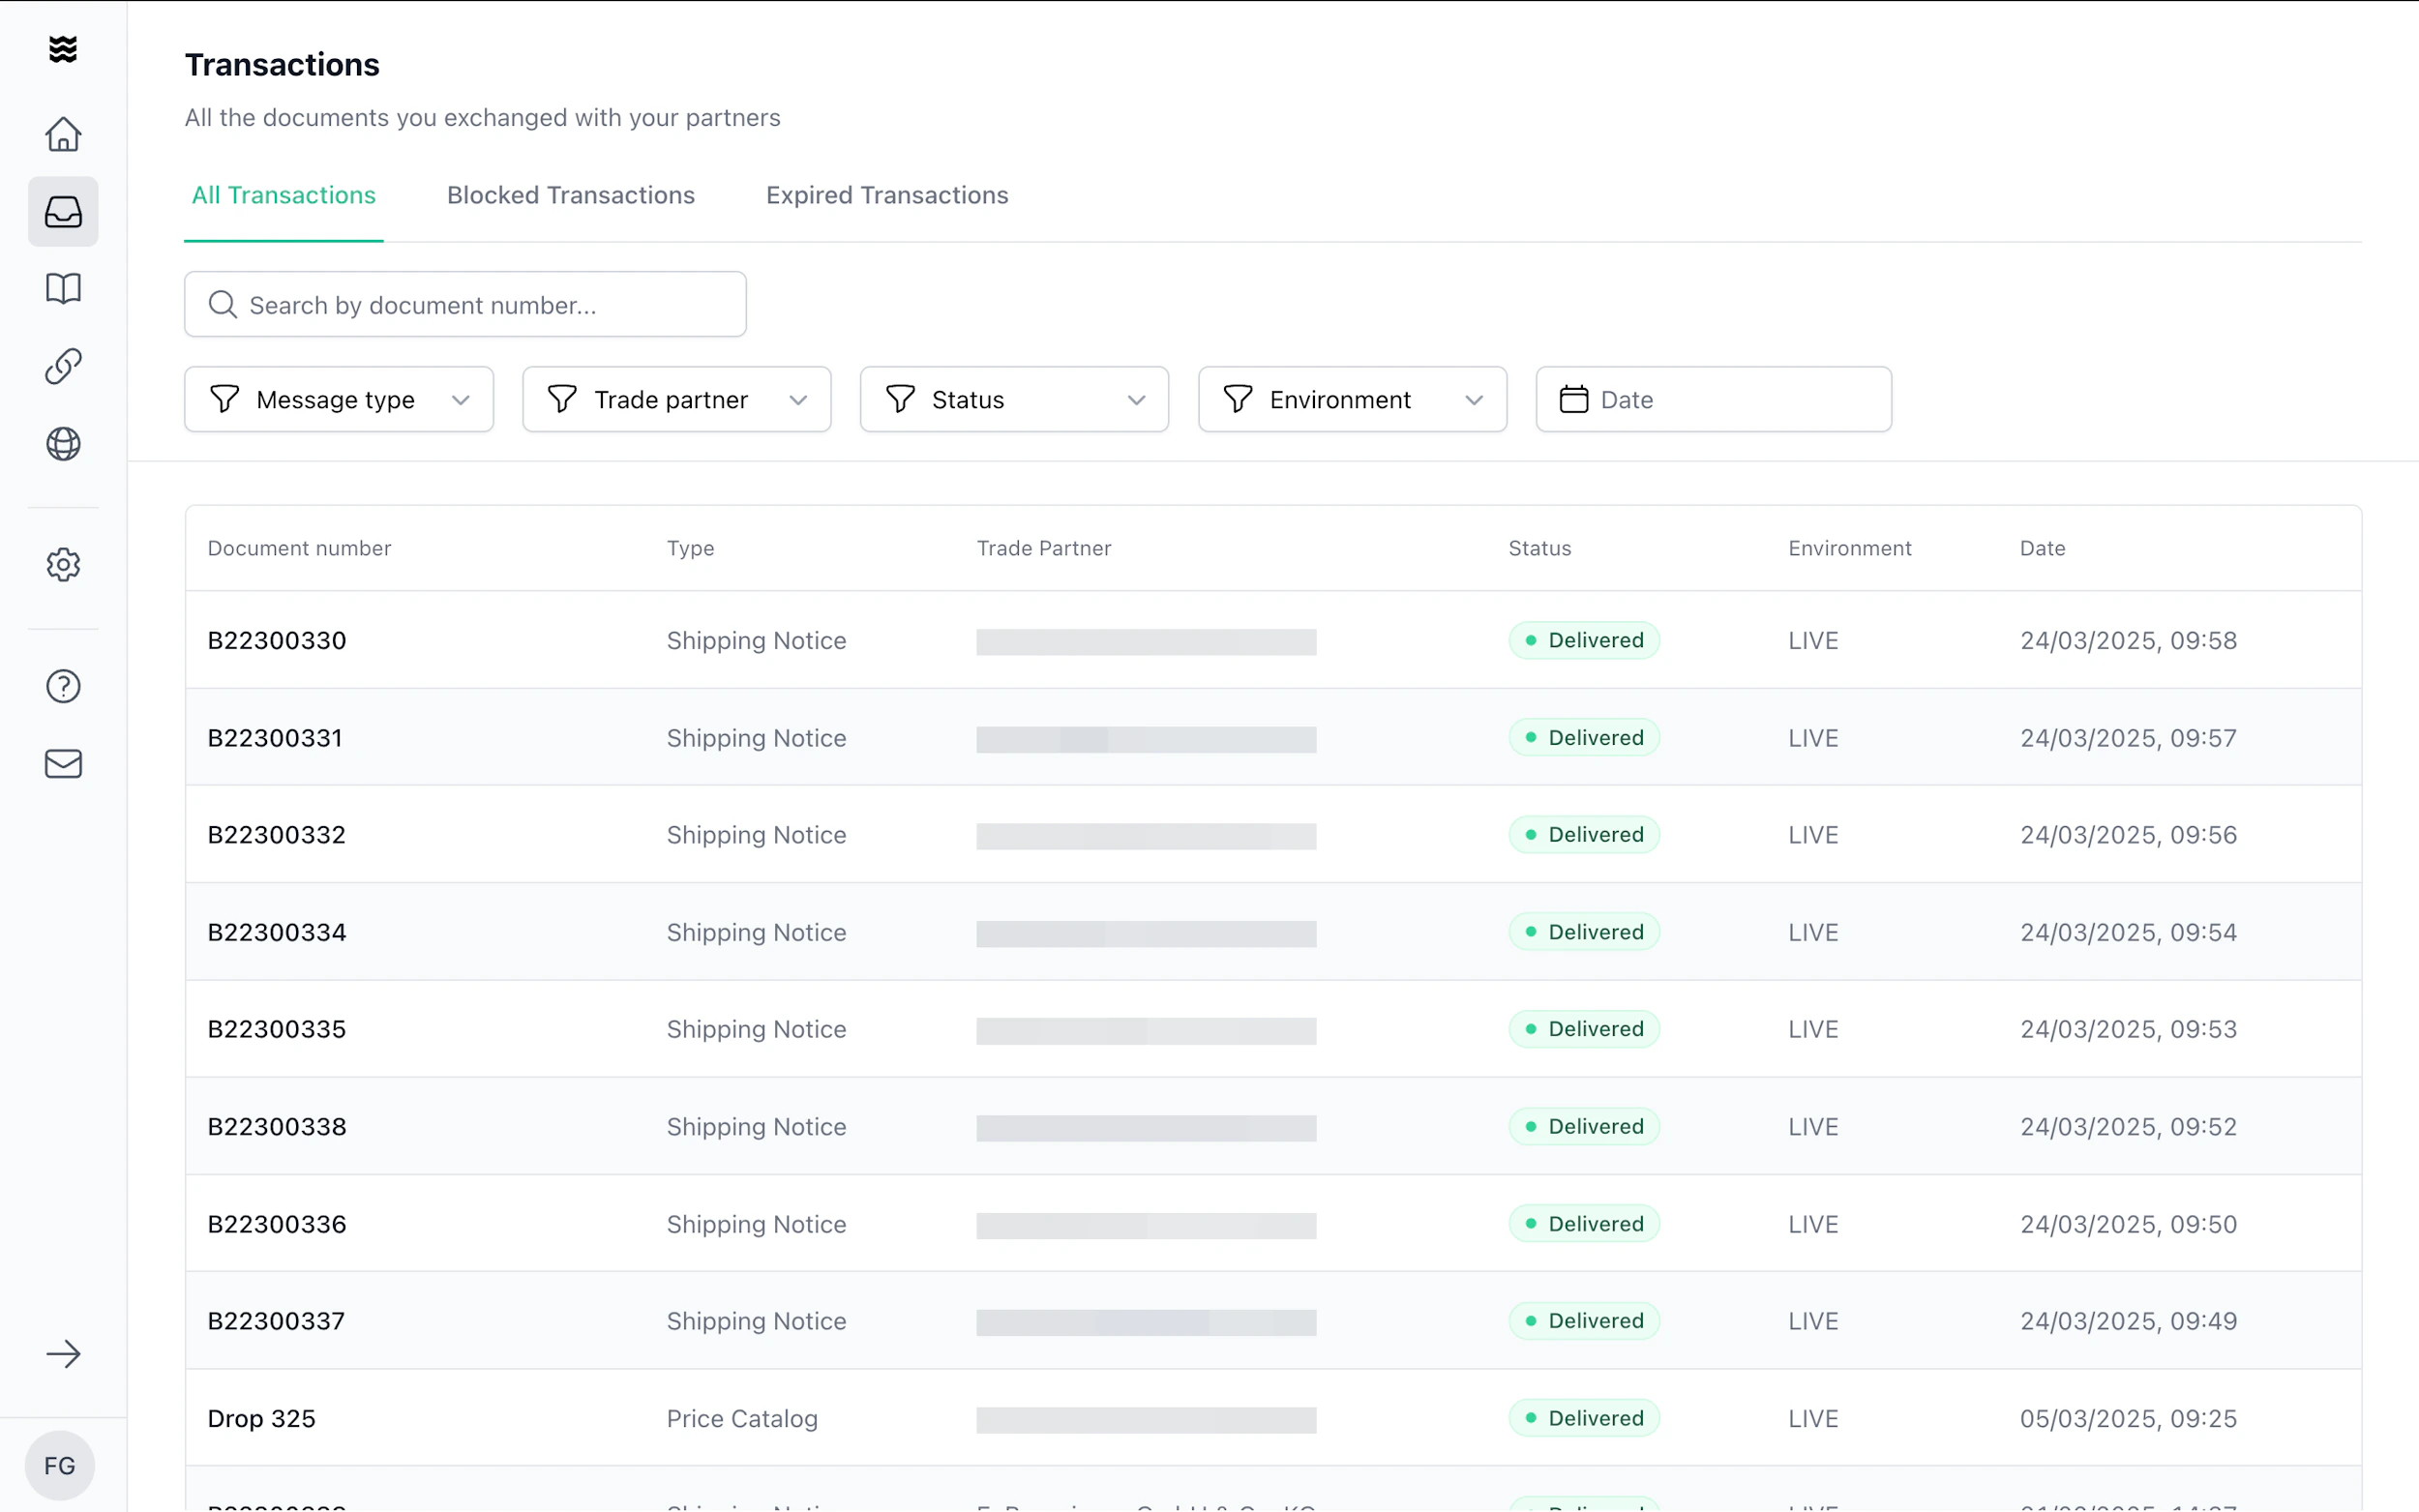Open the Environment filter dropdown
This screenshot has height=1512, width=2419.
(x=1352, y=399)
